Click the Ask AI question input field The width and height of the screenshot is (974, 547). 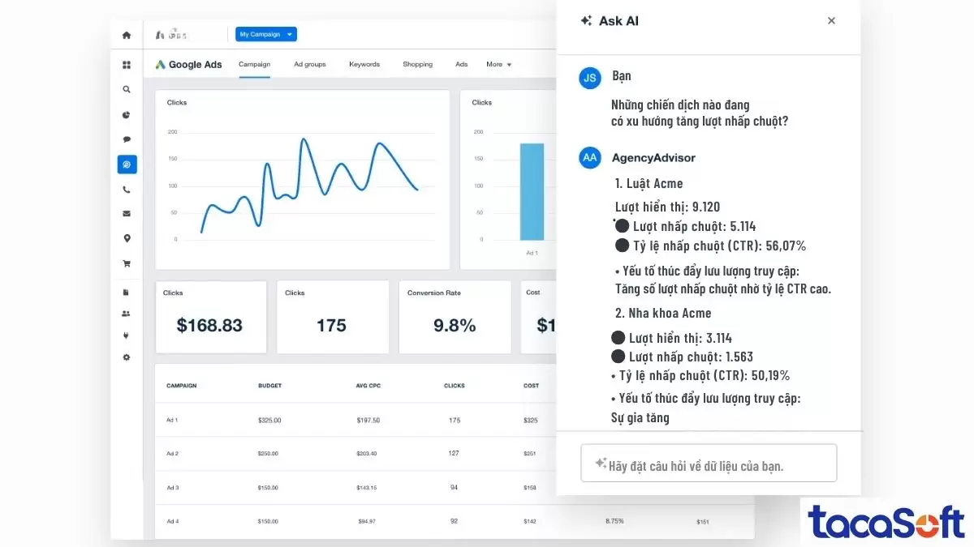(708, 464)
